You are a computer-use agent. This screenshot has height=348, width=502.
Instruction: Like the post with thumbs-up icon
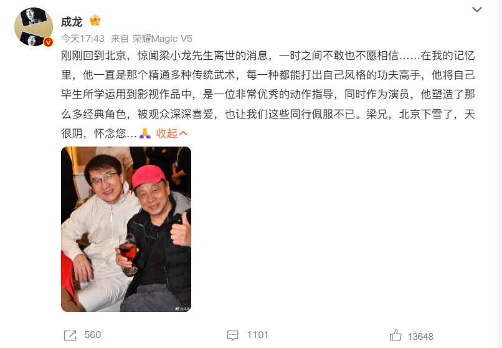pos(395,336)
